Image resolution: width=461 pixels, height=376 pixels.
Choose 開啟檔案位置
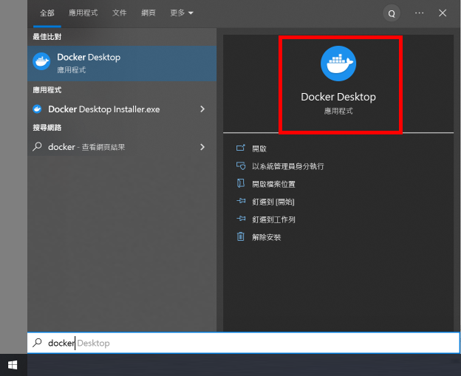click(273, 185)
